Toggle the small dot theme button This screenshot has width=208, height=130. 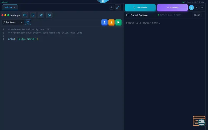(x=197, y=8)
